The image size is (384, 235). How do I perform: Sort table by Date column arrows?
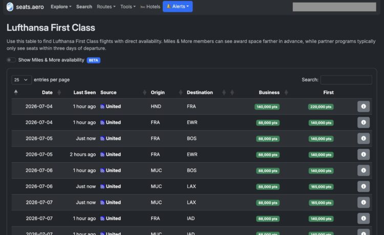59,93
